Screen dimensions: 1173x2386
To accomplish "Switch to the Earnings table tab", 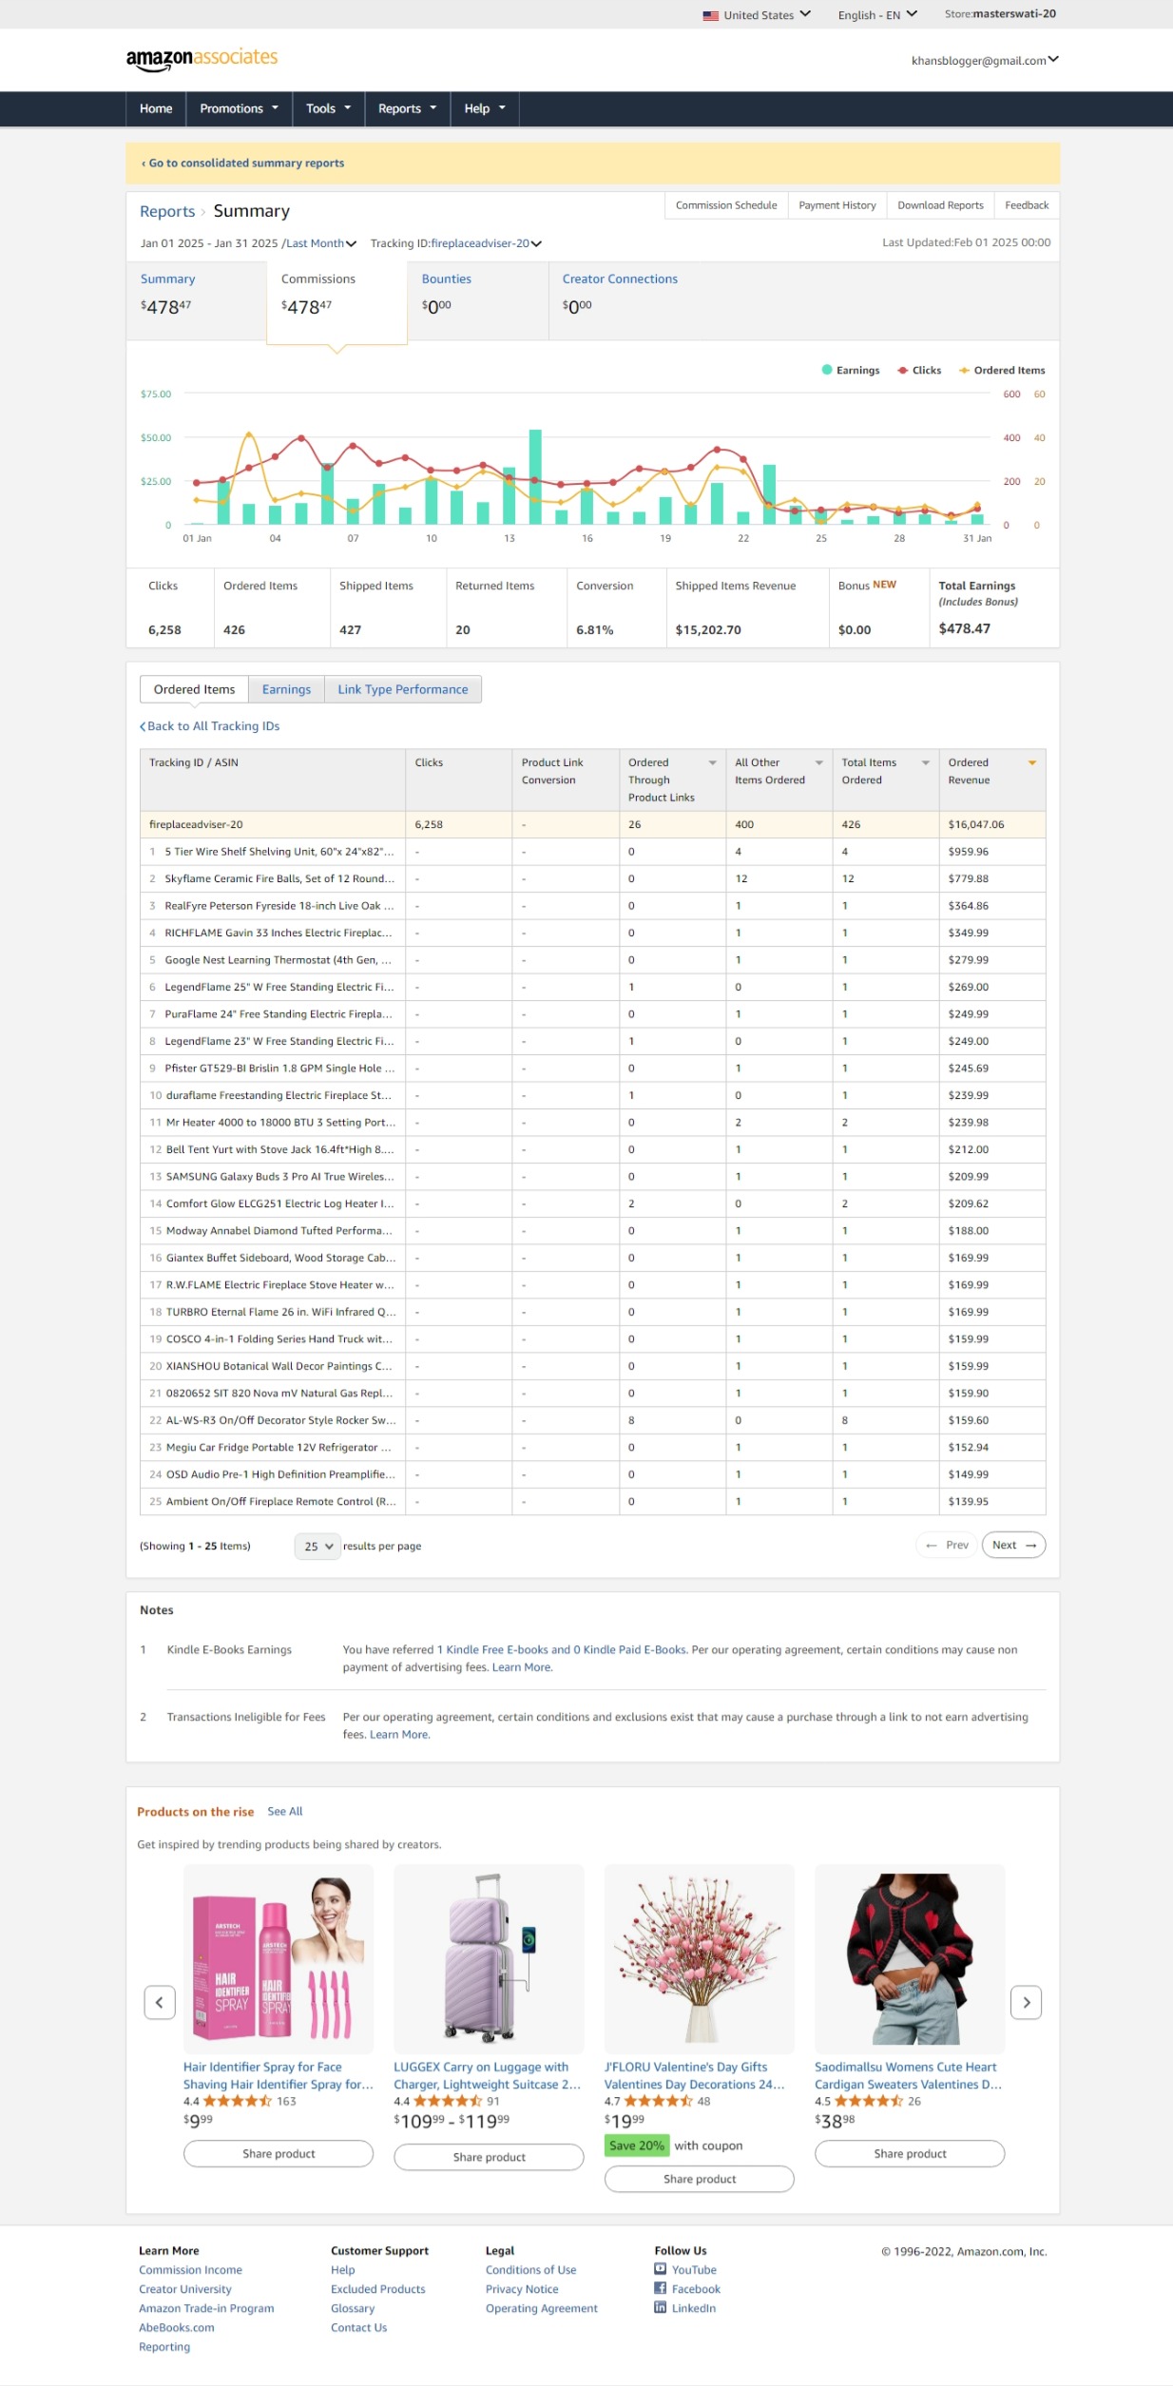I will (286, 689).
